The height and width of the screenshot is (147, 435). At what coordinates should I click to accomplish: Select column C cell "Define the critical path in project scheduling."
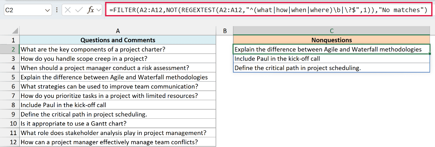tap(331, 68)
